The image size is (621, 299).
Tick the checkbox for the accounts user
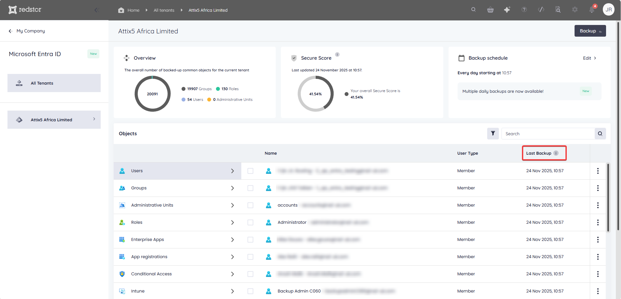click(250, 205)
